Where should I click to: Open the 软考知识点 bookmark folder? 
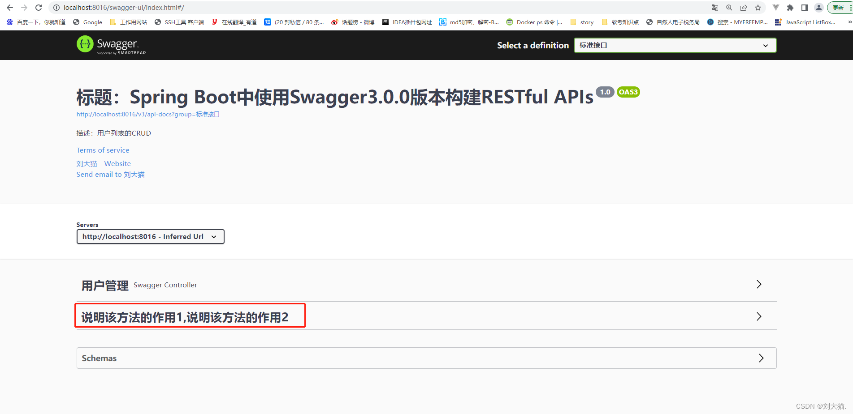tap(620, 22)
